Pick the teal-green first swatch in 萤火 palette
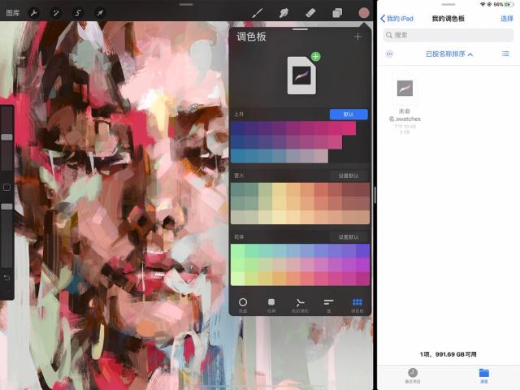This screenshot has width=520, height=390. (x=237, y=189)
